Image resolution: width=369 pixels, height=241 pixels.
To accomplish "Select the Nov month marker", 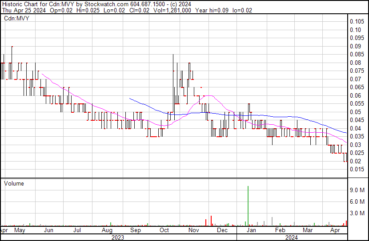I will pyautogui.click(x=193, y=230).
